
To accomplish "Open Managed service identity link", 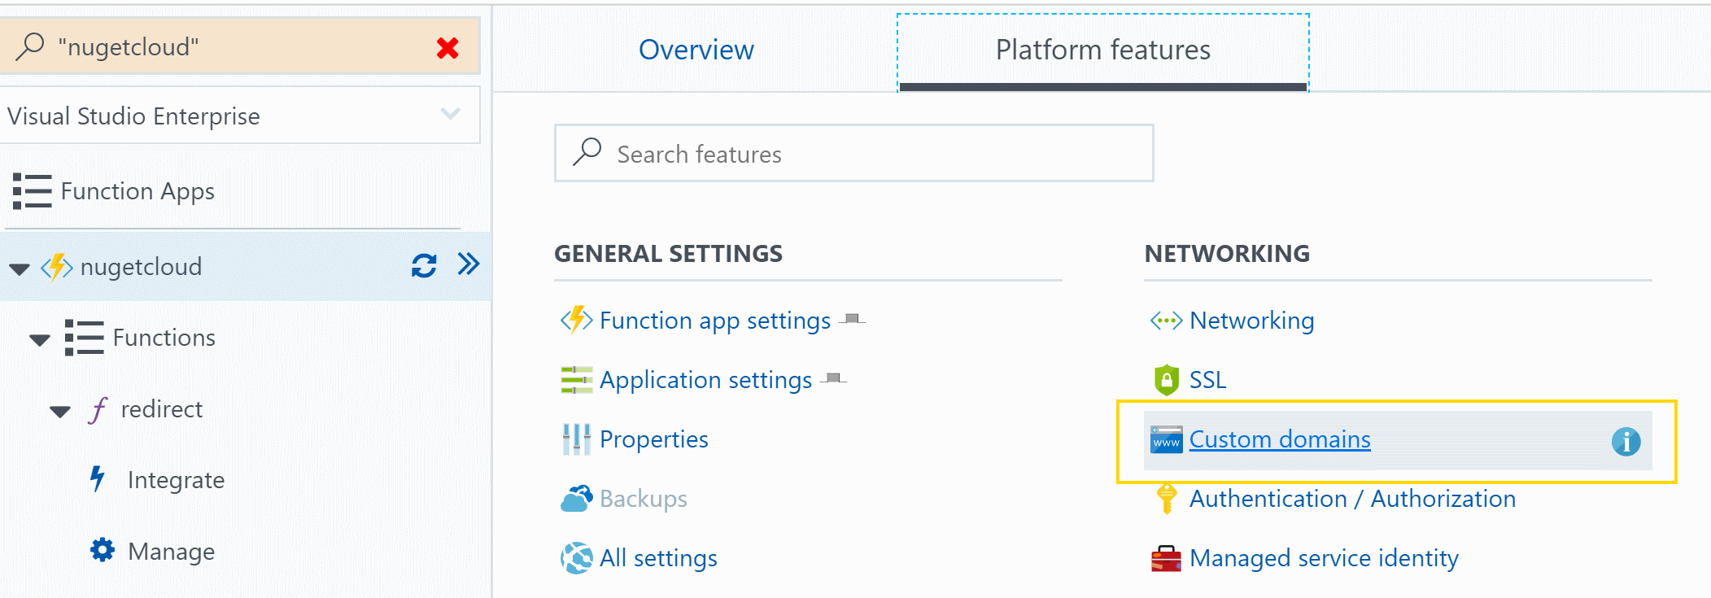I will pyautogui.click(x=1325, y=559).
